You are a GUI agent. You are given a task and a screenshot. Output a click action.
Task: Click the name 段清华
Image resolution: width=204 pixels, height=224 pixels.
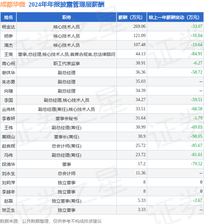[x=9, y=164]
